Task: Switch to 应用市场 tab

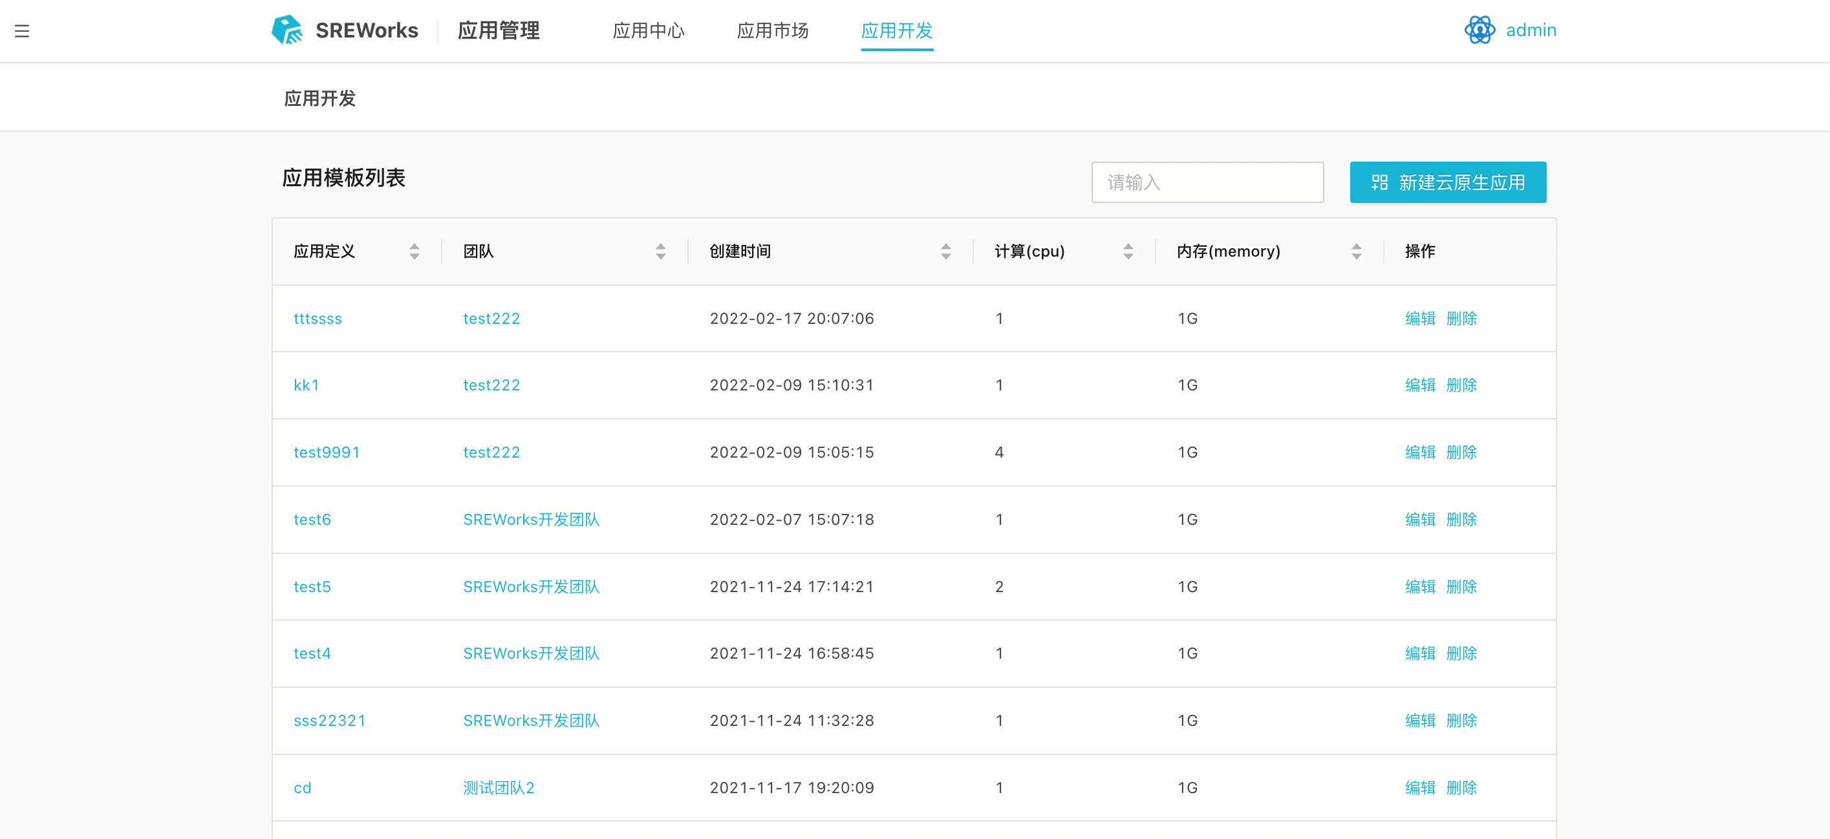Action: 772,30
